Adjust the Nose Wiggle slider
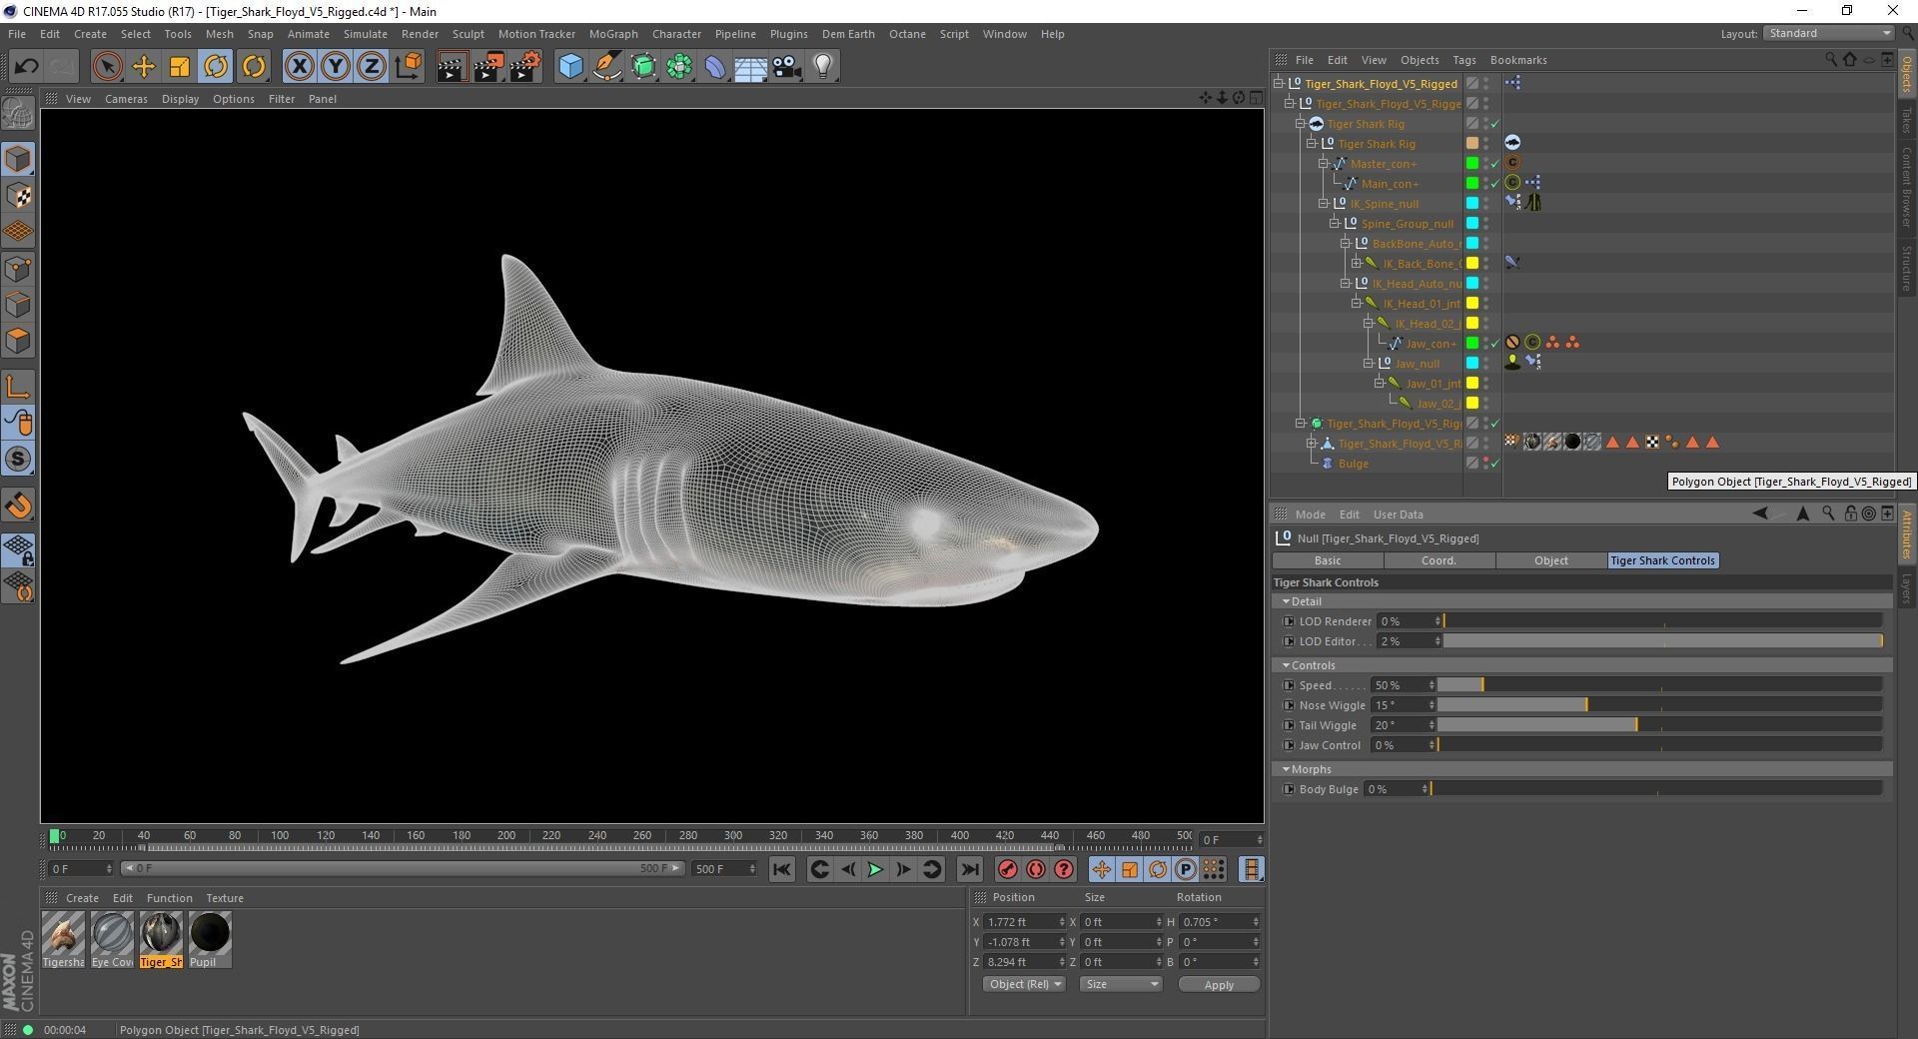 pyautogui.click(x=1659, y=705)
